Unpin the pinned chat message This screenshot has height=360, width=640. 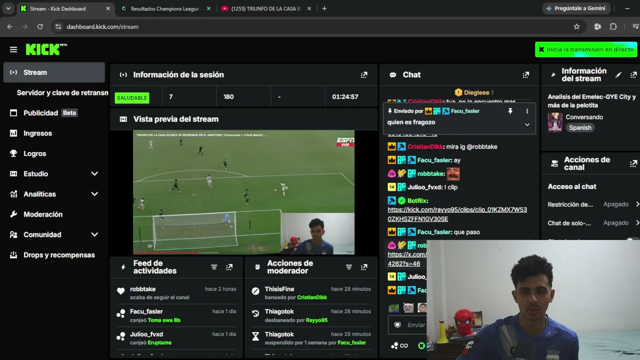[510, 111]
